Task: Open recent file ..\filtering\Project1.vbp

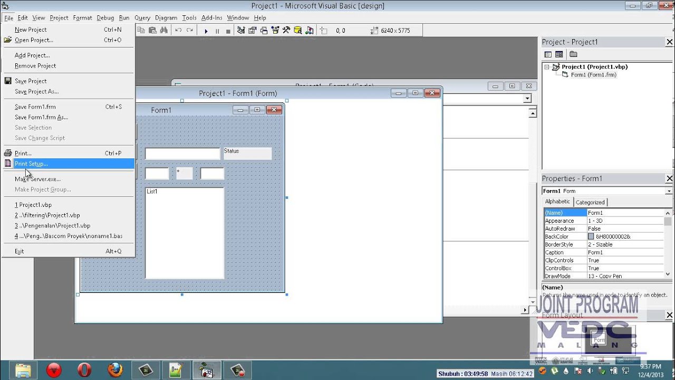Action: tap(68, 215)
